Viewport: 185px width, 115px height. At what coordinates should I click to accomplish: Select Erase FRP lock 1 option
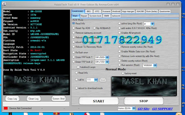[73, 57]
